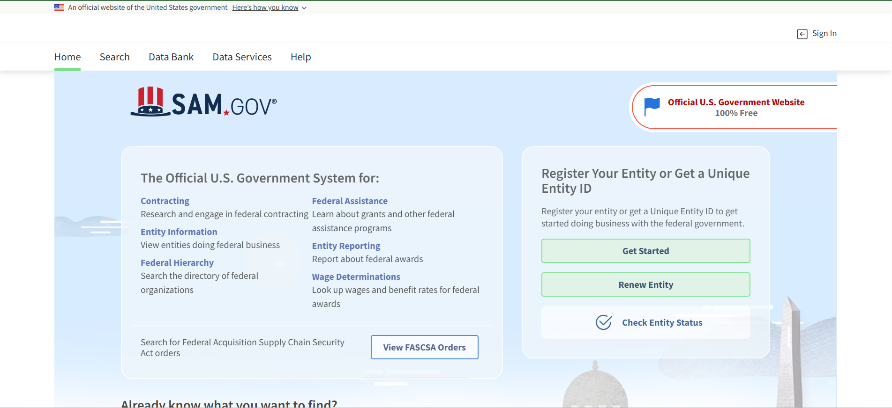
Task: Click the Sign In arrow icon
Action: [x=802, y=34]
